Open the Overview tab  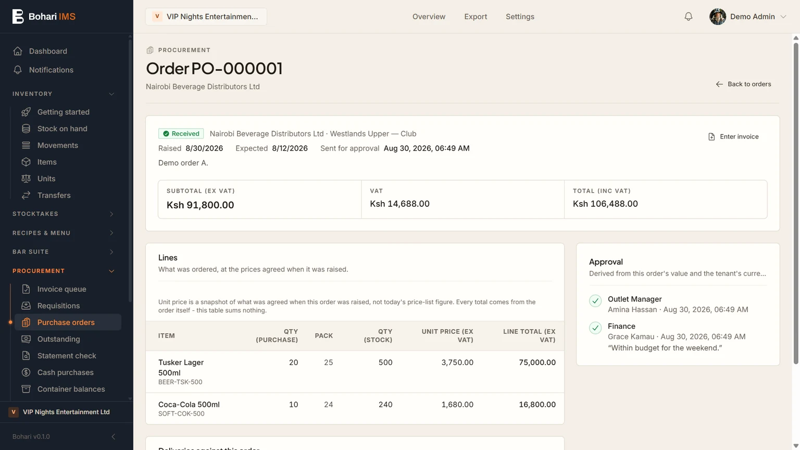point(429,17)
